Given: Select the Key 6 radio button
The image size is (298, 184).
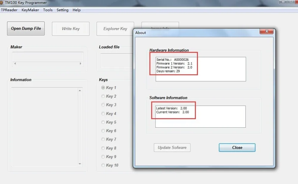Looking at the screenshot, I should (103, 131).
